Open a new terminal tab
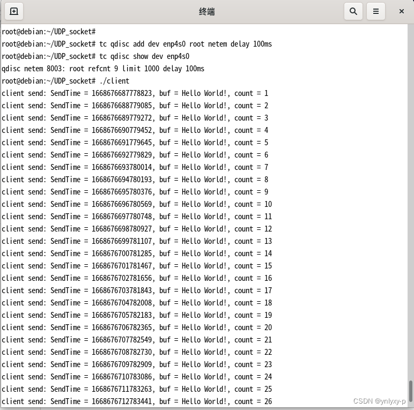414x410 pixels. [14, 11]
